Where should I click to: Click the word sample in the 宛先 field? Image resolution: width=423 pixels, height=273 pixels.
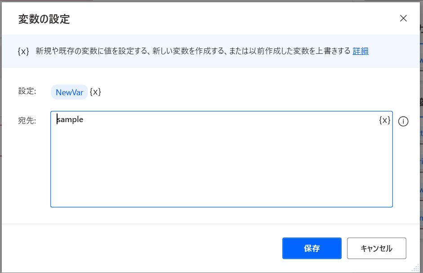(71, 119)
